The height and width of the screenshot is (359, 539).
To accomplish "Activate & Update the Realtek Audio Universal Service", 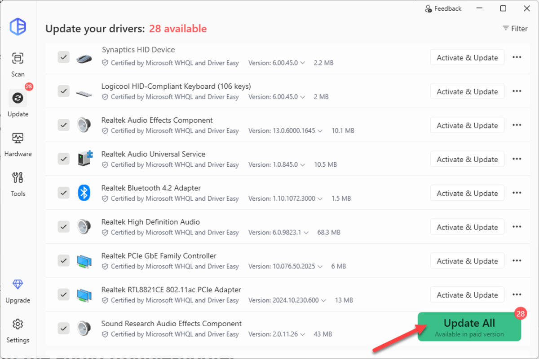I will point(467,159).
